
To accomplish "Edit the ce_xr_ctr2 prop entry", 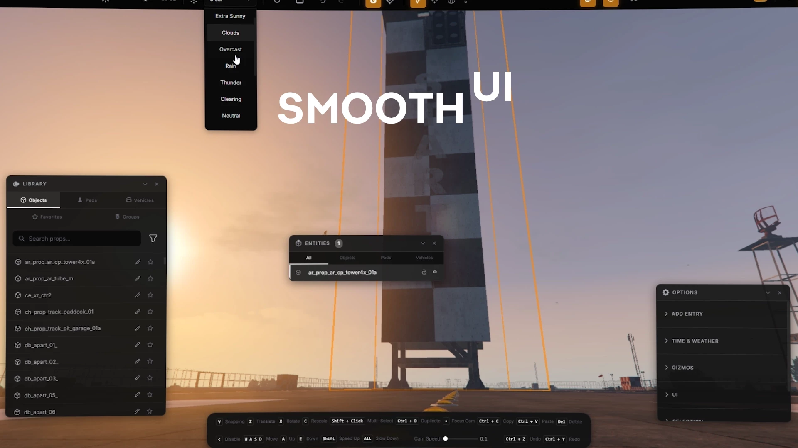I will [x=138, y=295].
